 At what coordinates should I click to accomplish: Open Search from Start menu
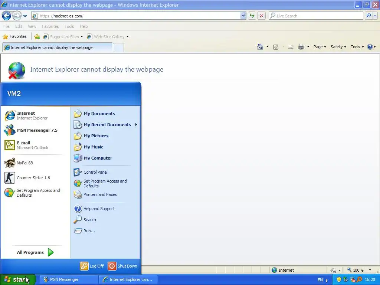tap(106, 220)
